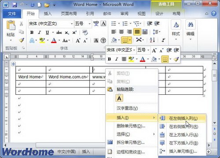The image size is (220, 158).
Task: Click the Bullets list icon
Action: pyautogui.click(x=114, y=23)
